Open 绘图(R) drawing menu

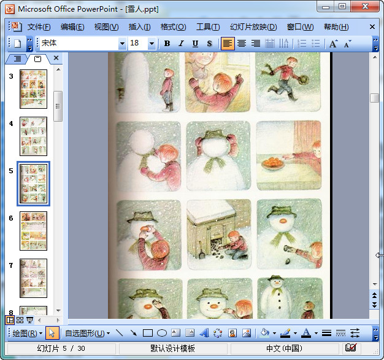point(28,333)
